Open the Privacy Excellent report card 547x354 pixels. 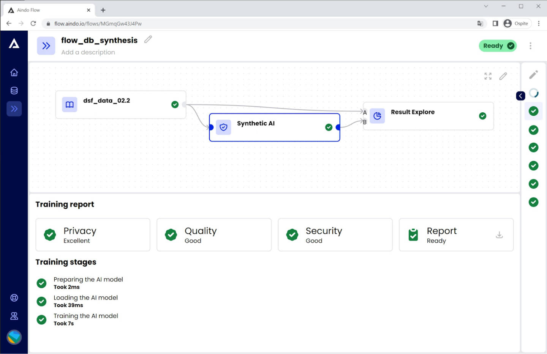(x=93, y=235)
